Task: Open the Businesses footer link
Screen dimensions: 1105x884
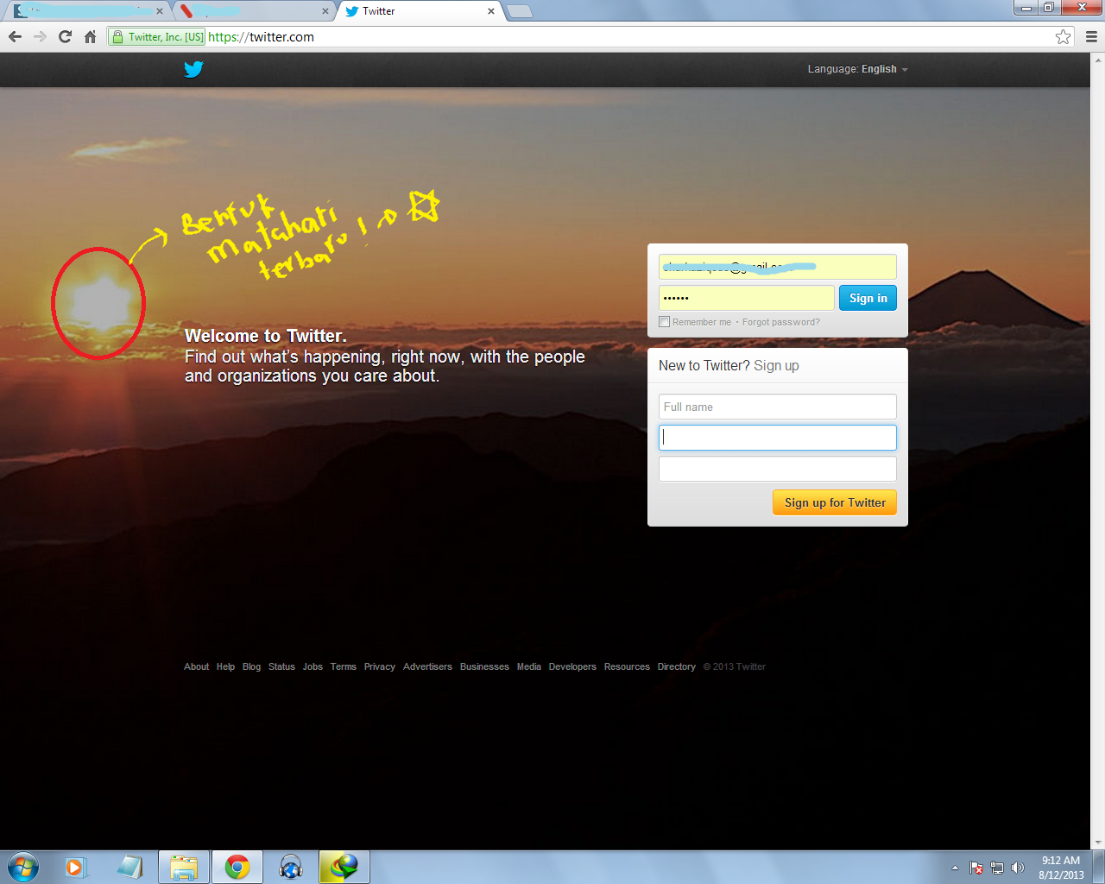Action: 484,666
